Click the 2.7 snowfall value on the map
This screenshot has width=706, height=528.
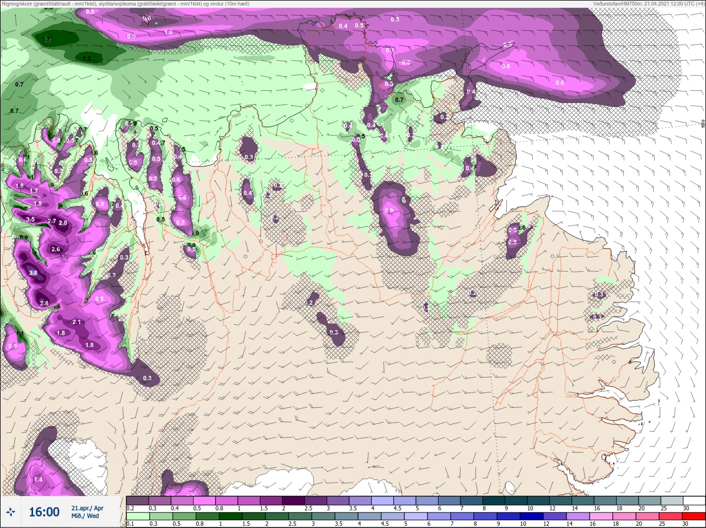pos(52,222)
